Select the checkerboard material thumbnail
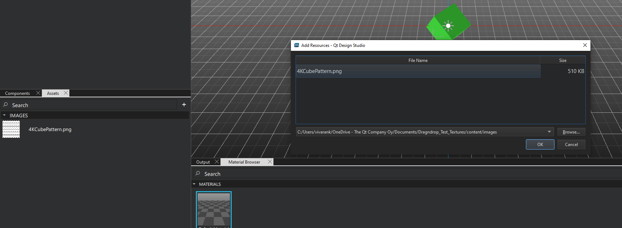This screenshot has height=228, width=622. 214,209
